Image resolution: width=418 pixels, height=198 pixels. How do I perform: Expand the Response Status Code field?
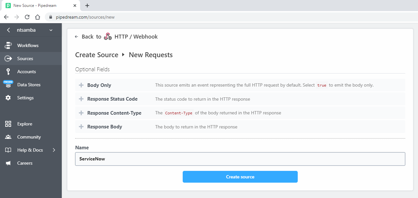(81, 99)
